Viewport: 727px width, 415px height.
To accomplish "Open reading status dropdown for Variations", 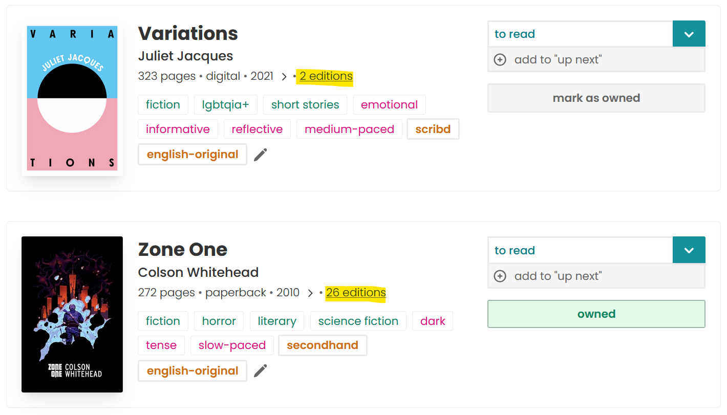I will tap(689, 34).
